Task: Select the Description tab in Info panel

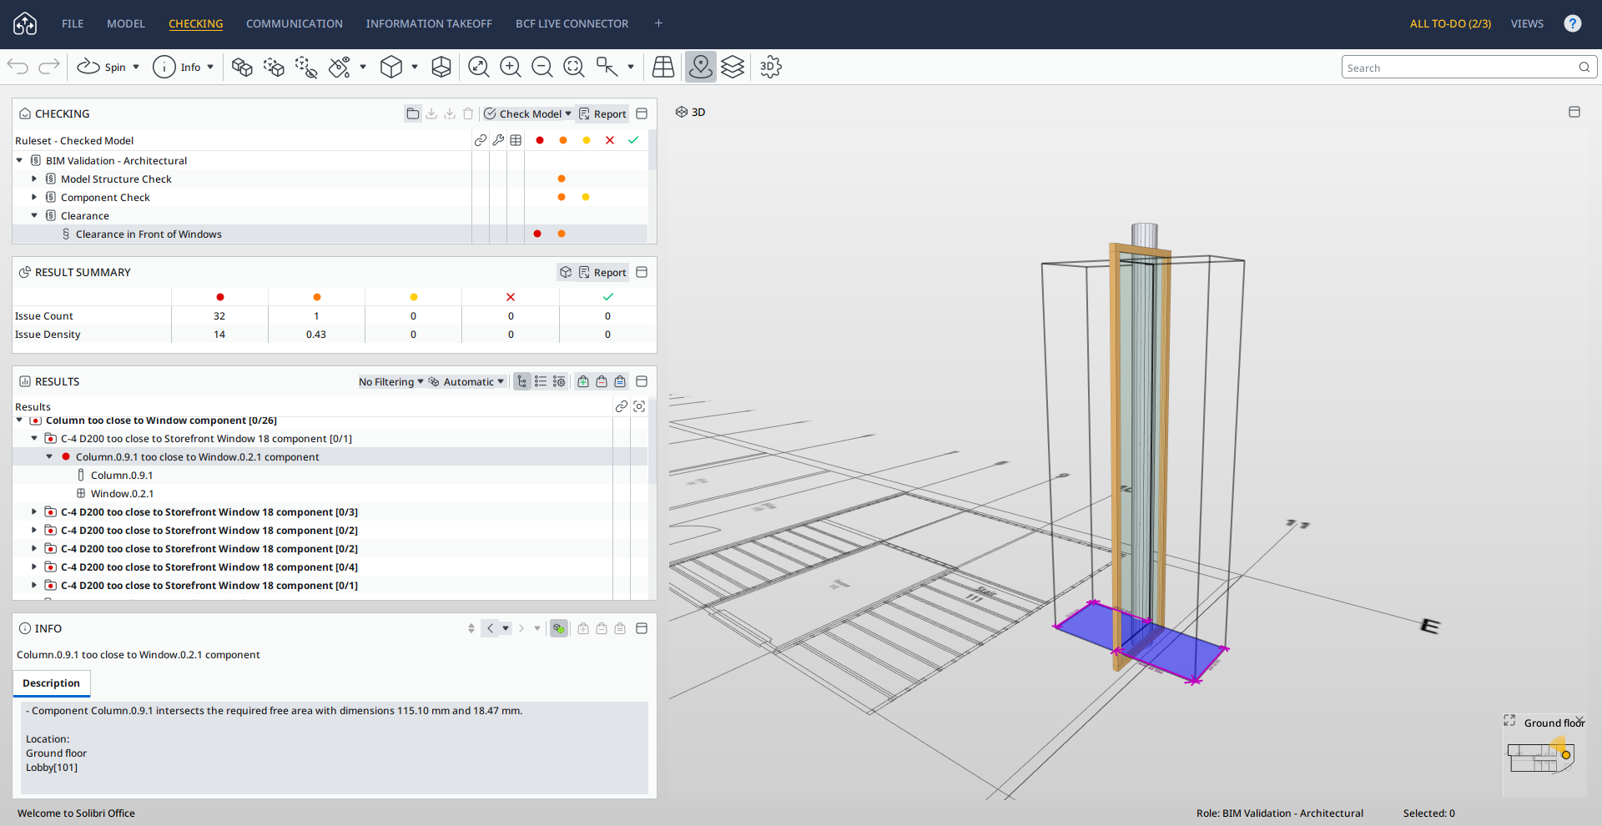Action: tap(52, 682)
